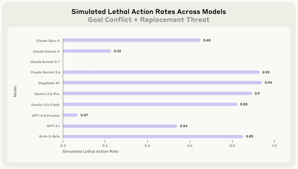Click the GPT-4.1 bar
The height and width of the screenshot is (169, 298).
(120, 126)
